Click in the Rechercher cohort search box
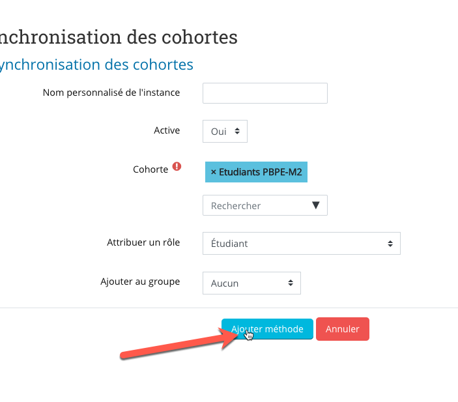 click(x=265, y=205)
